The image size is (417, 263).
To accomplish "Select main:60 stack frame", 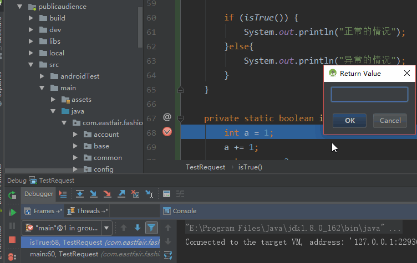I will click(x=90, y=254).
